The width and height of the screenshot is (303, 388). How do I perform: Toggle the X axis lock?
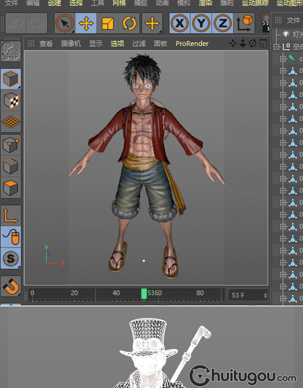tap(180, 23)
